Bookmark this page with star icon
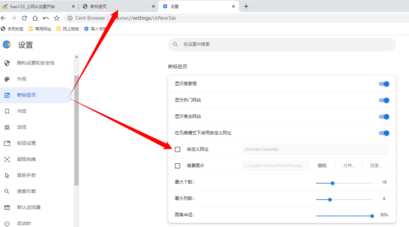The image size is (409, 227). [57, 18]
